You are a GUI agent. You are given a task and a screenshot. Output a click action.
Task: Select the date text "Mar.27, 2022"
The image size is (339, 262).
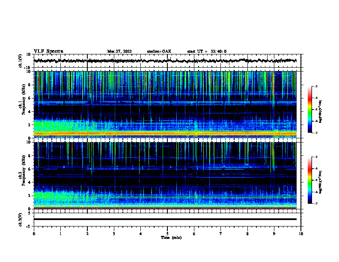click(x=119, y=51)
